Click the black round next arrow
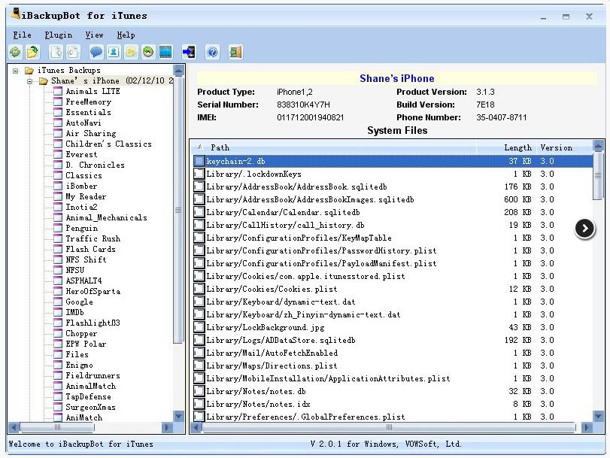Screen dimensions: 610x458 click(584, 229)
